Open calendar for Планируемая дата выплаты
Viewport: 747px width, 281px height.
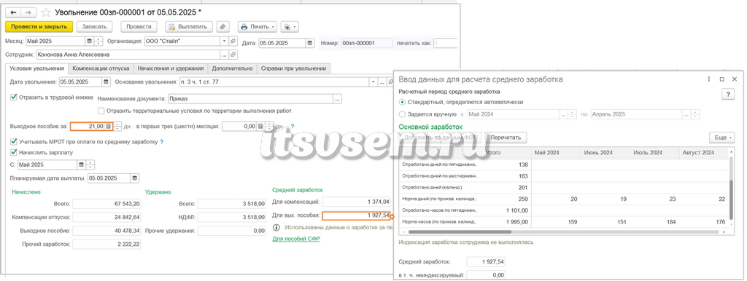pyautogui.click(x=135, y=178)
